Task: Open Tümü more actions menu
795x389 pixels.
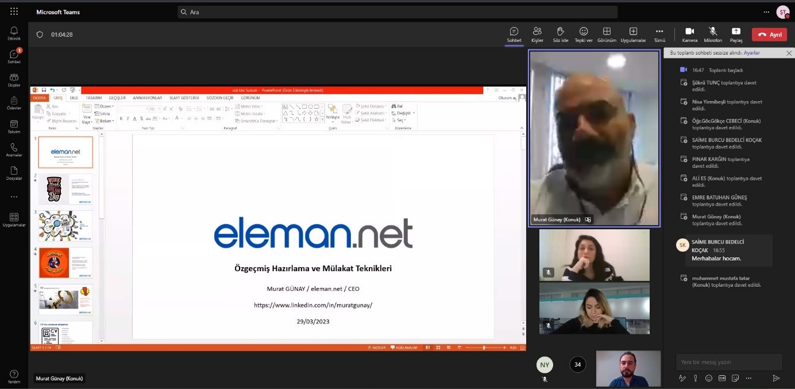Action: point(659,34)
